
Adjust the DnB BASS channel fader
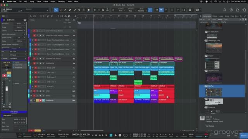pos(7,88)
